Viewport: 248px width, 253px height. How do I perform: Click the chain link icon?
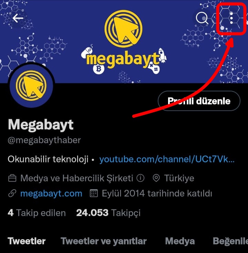click(12, 193)
